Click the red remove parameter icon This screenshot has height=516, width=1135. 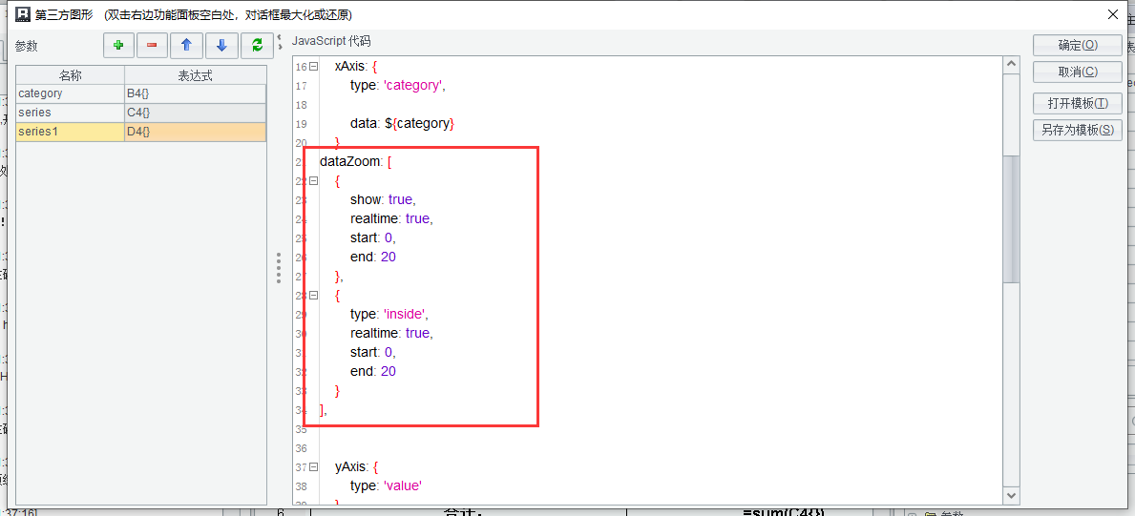(x=152, y=45)
